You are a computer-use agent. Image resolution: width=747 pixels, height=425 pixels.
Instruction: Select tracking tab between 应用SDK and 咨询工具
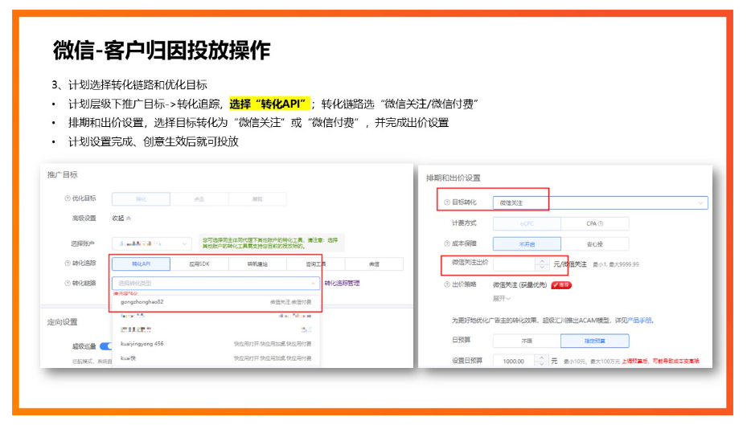tap(257, 264)
